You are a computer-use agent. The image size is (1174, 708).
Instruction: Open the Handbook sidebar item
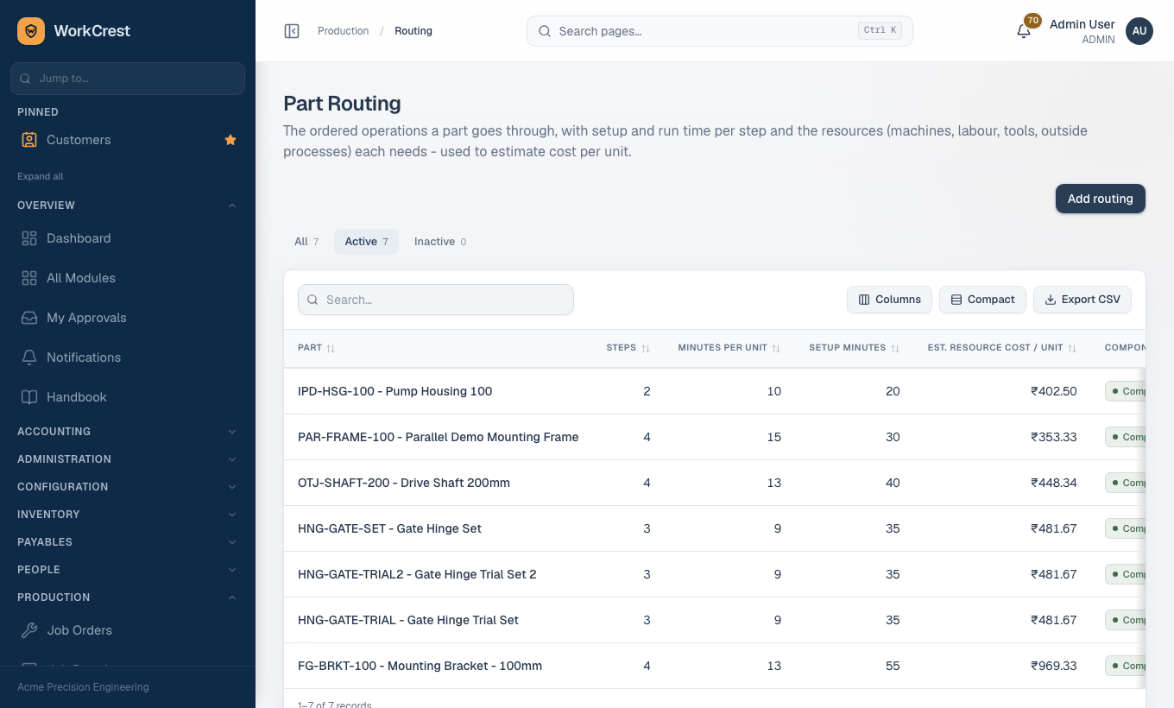pyautogui.click(x=128, y=397)
